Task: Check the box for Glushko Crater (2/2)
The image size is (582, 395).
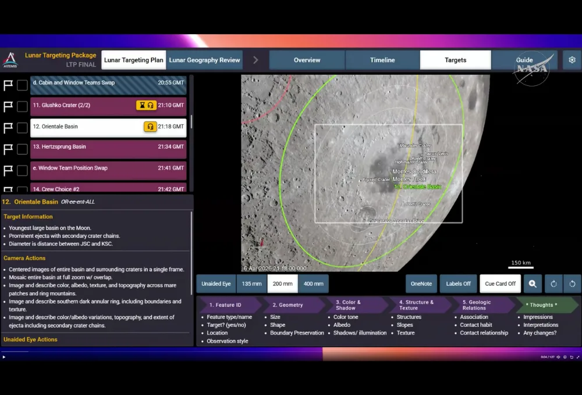Action: click(22, 106)
